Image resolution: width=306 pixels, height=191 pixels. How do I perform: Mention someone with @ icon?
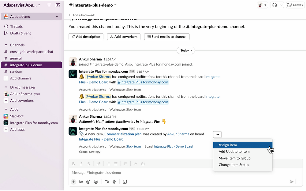[x=96, y=182]
